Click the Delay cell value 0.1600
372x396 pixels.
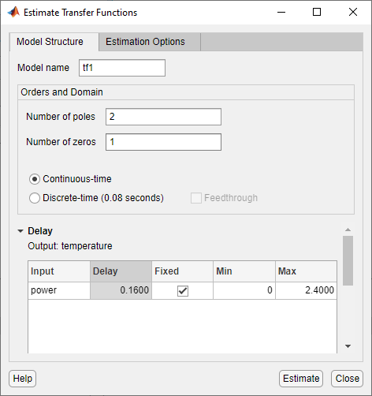121,290
